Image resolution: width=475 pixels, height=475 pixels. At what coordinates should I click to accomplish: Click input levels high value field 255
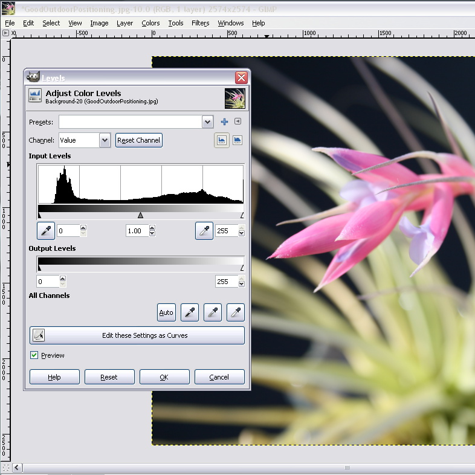pyautogui.click(x=227, y=230)
